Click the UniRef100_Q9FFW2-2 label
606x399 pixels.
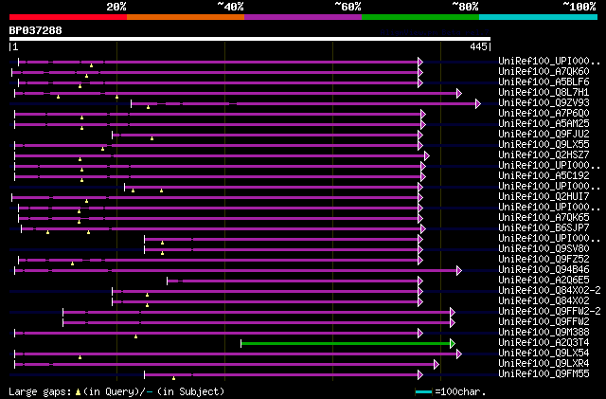point(549,312)
